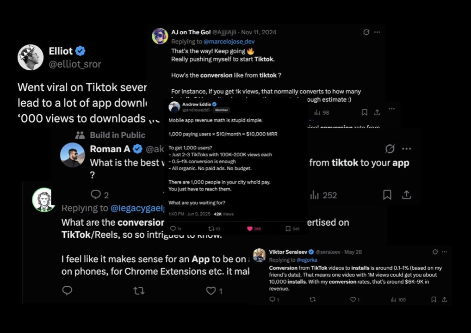Open Roman A's profile picture

pyautogui.click(x=73, y=155)
